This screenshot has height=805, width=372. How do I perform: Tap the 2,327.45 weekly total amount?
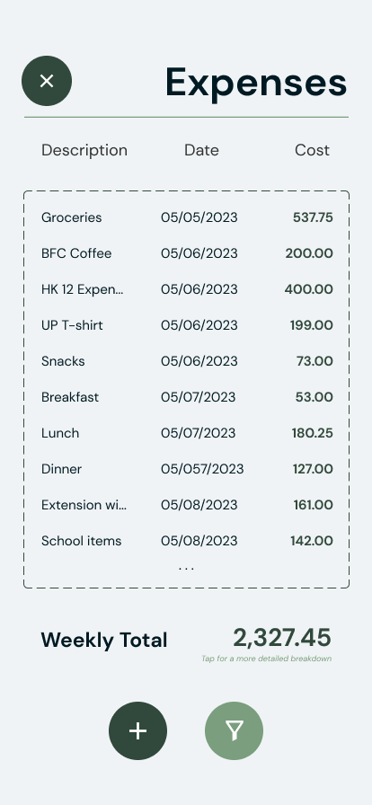282,638
